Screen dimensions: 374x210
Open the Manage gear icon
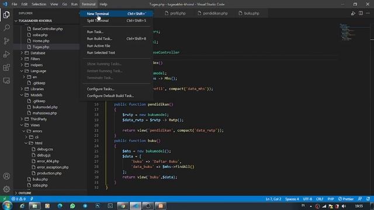6,189
